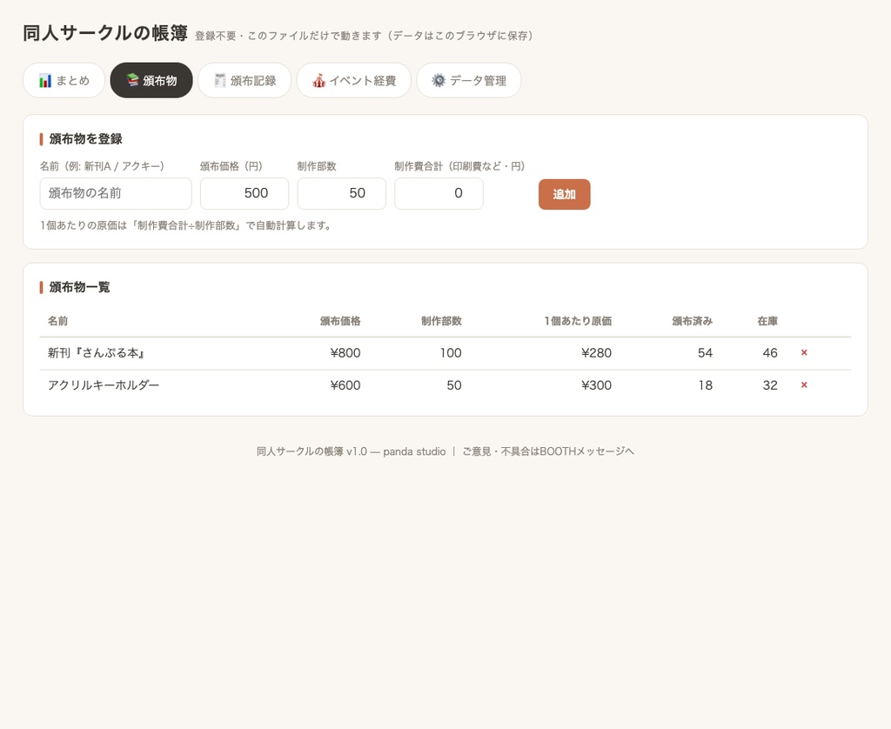Click the 在庫 column header

(767, 321)
